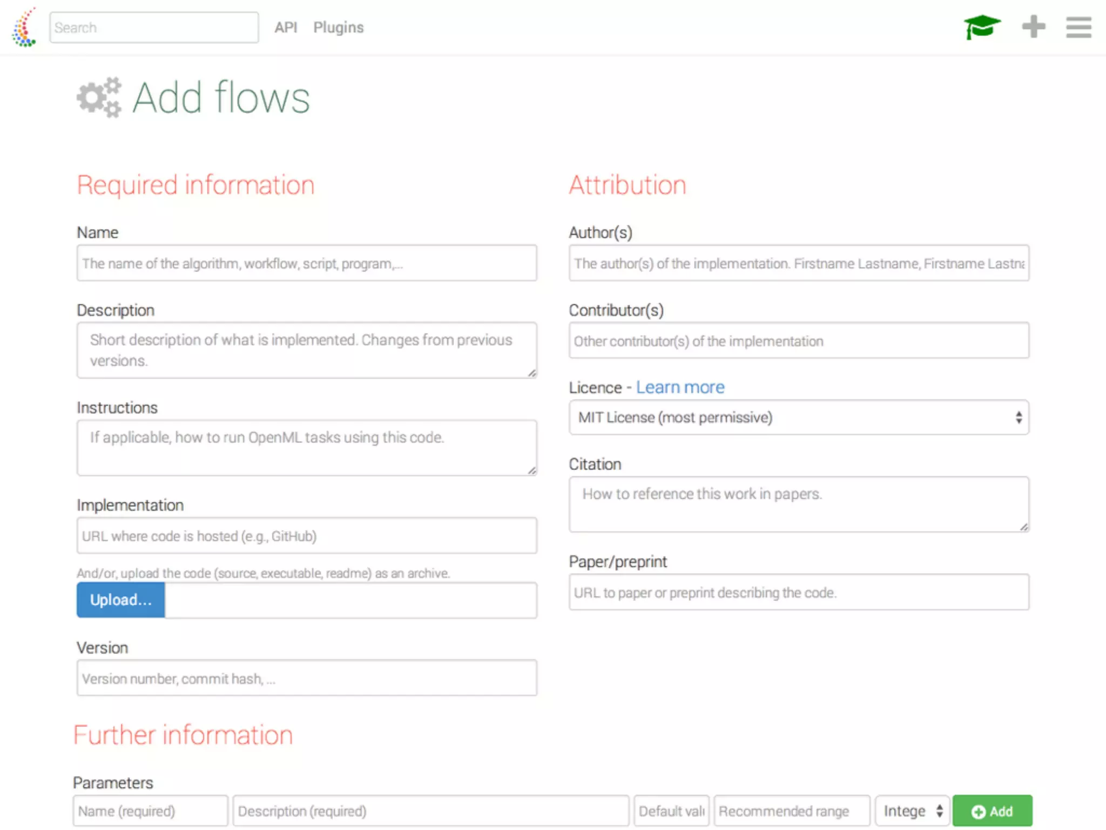Expand the Integer parameter type dropdown
This screenshot has height=830, width=1106.
pyautogui.click(x=912, y=811)
